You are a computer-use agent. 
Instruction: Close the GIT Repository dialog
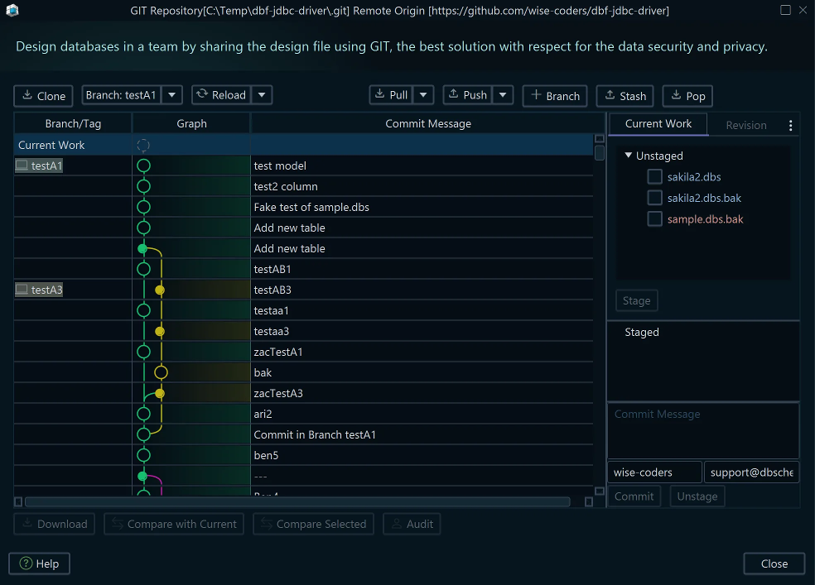[x=774, y=563]
